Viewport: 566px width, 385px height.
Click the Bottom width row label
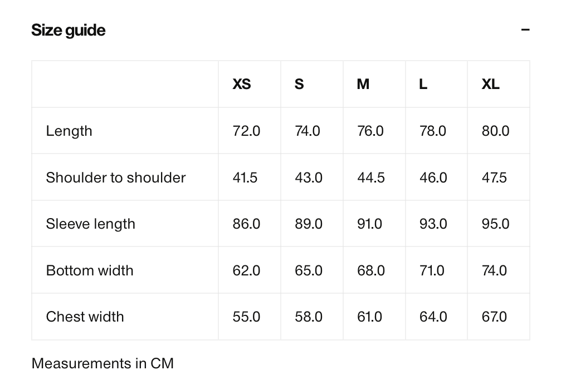pos(90,270)
